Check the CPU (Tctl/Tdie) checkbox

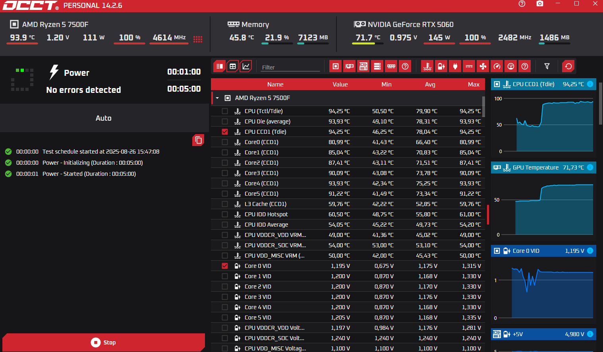(225, 111)
